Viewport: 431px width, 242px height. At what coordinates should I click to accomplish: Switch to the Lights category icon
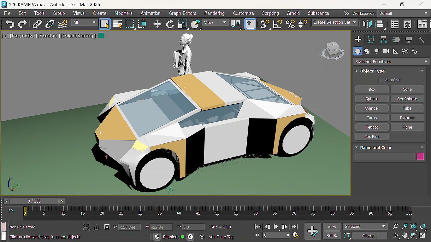(x=376, y=51)
